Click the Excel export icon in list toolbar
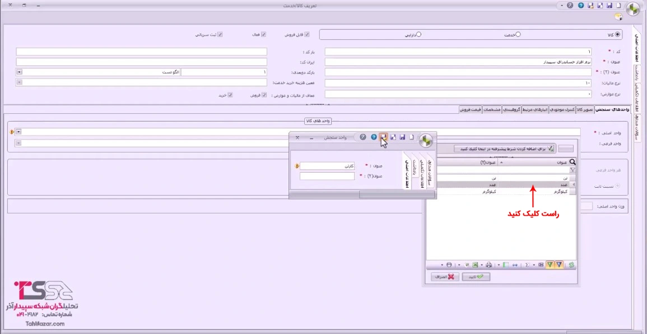This screenshot has height=334, width=647. 476,265
